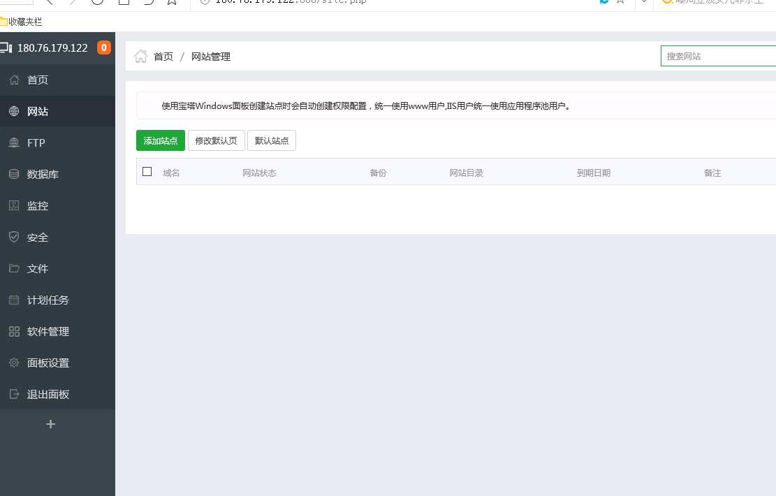Click the 网站管理 breadcrumb text

pyautogui.click(x=211, y=57)
